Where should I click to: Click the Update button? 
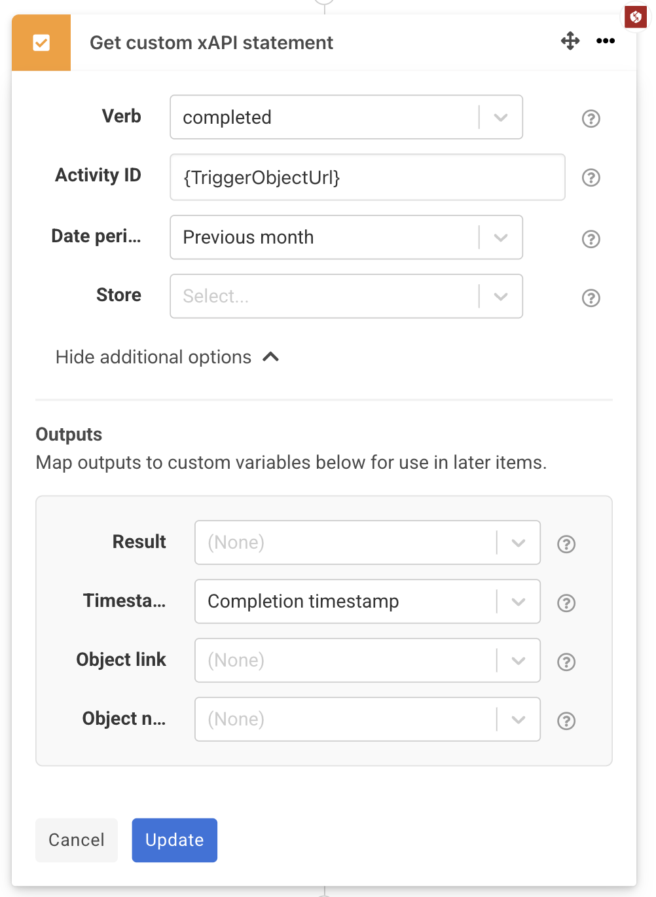point(174,840)
